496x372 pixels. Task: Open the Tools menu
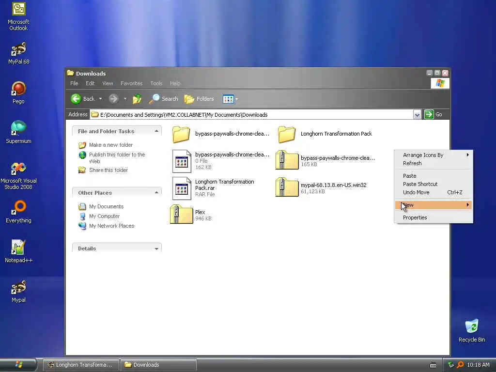156,83
